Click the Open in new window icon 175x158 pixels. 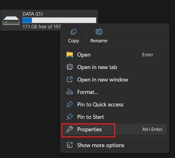(x=70, y=79)
